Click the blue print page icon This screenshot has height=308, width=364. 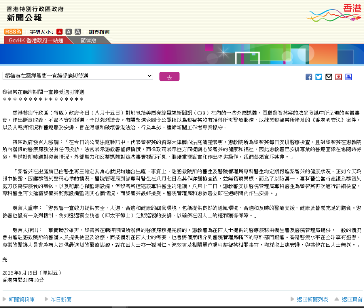pos(349,77)
